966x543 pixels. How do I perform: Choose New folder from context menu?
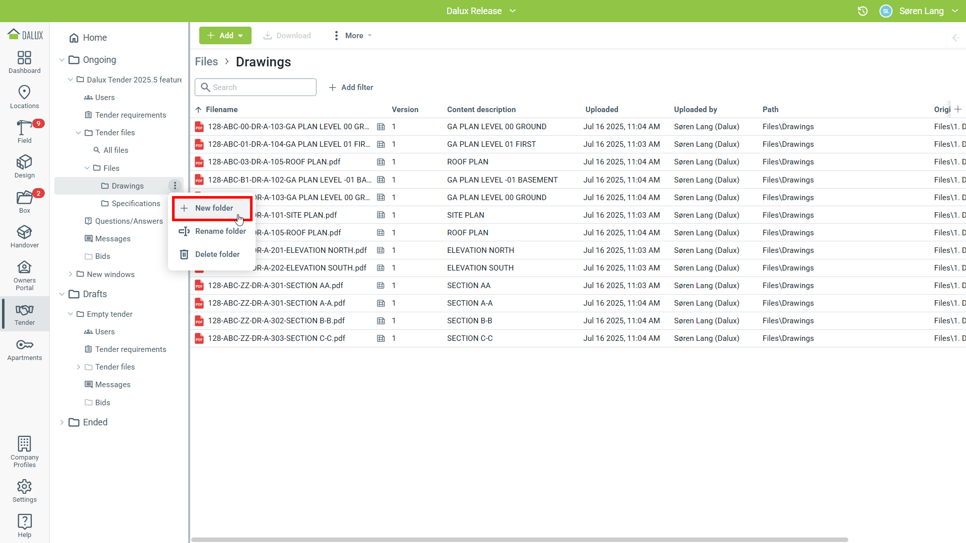(x=213, y=208)
